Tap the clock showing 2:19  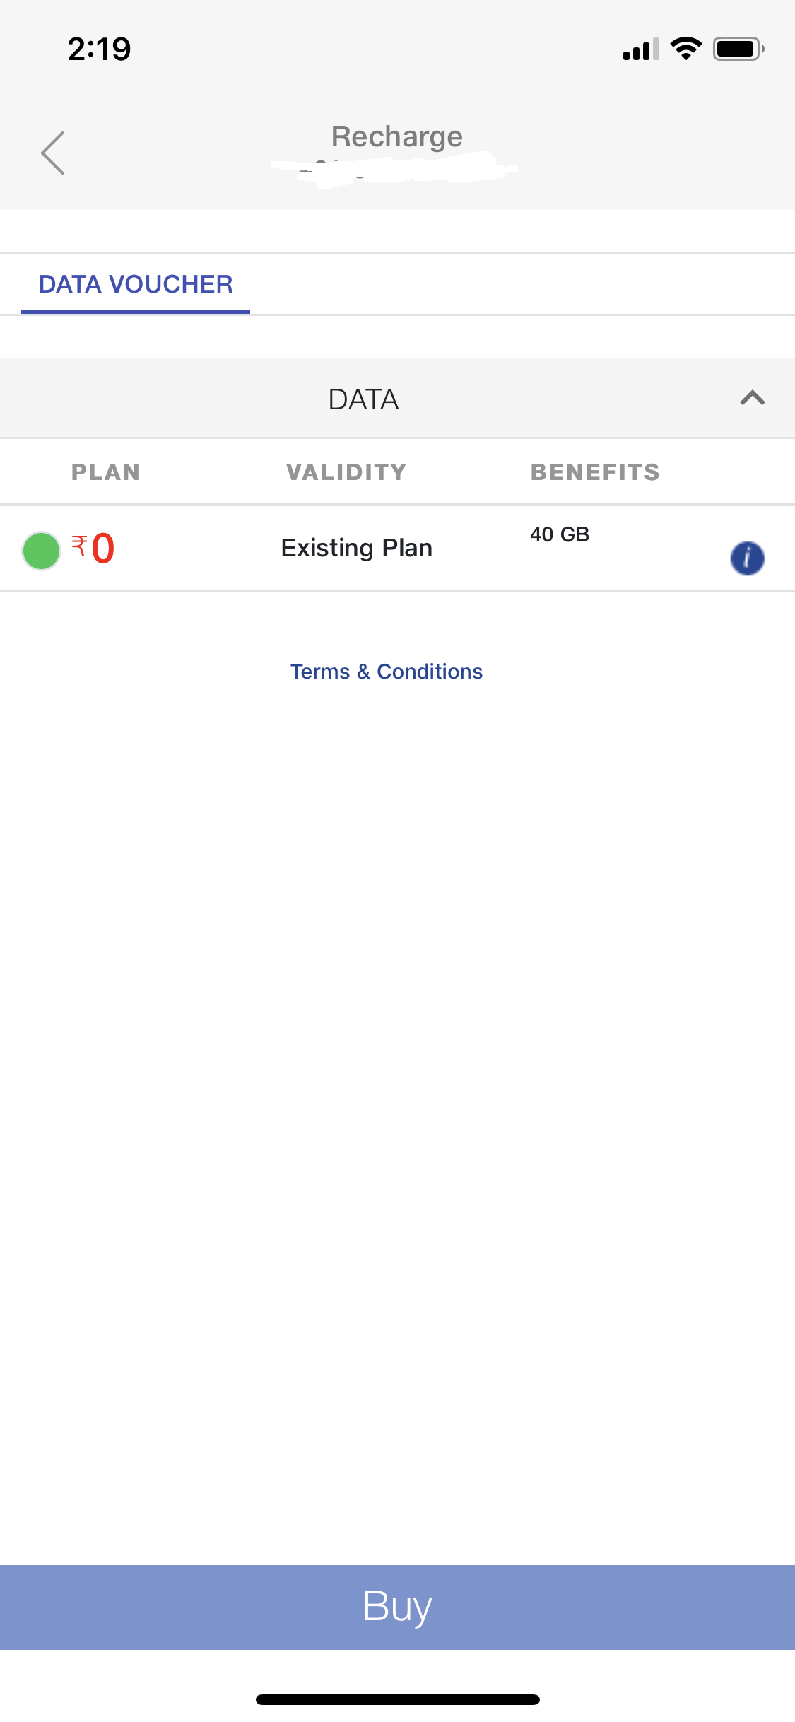(99, 49)
